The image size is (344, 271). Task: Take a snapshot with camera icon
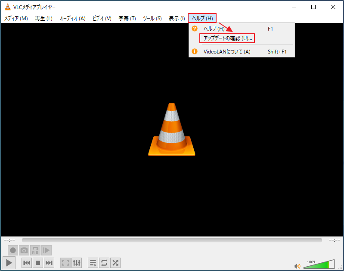tap(24, 250)
